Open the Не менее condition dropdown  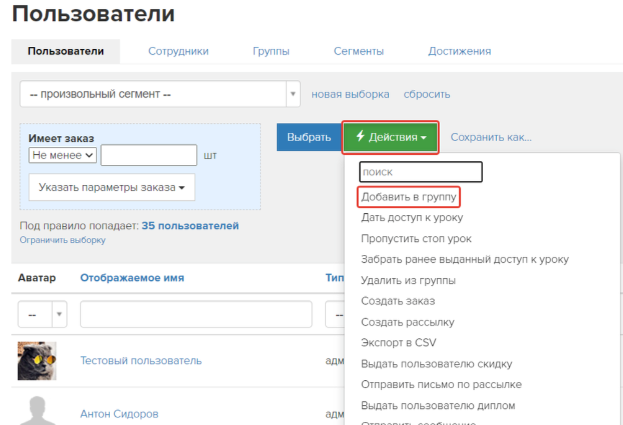pyautogui.click(x=62, y=155)
